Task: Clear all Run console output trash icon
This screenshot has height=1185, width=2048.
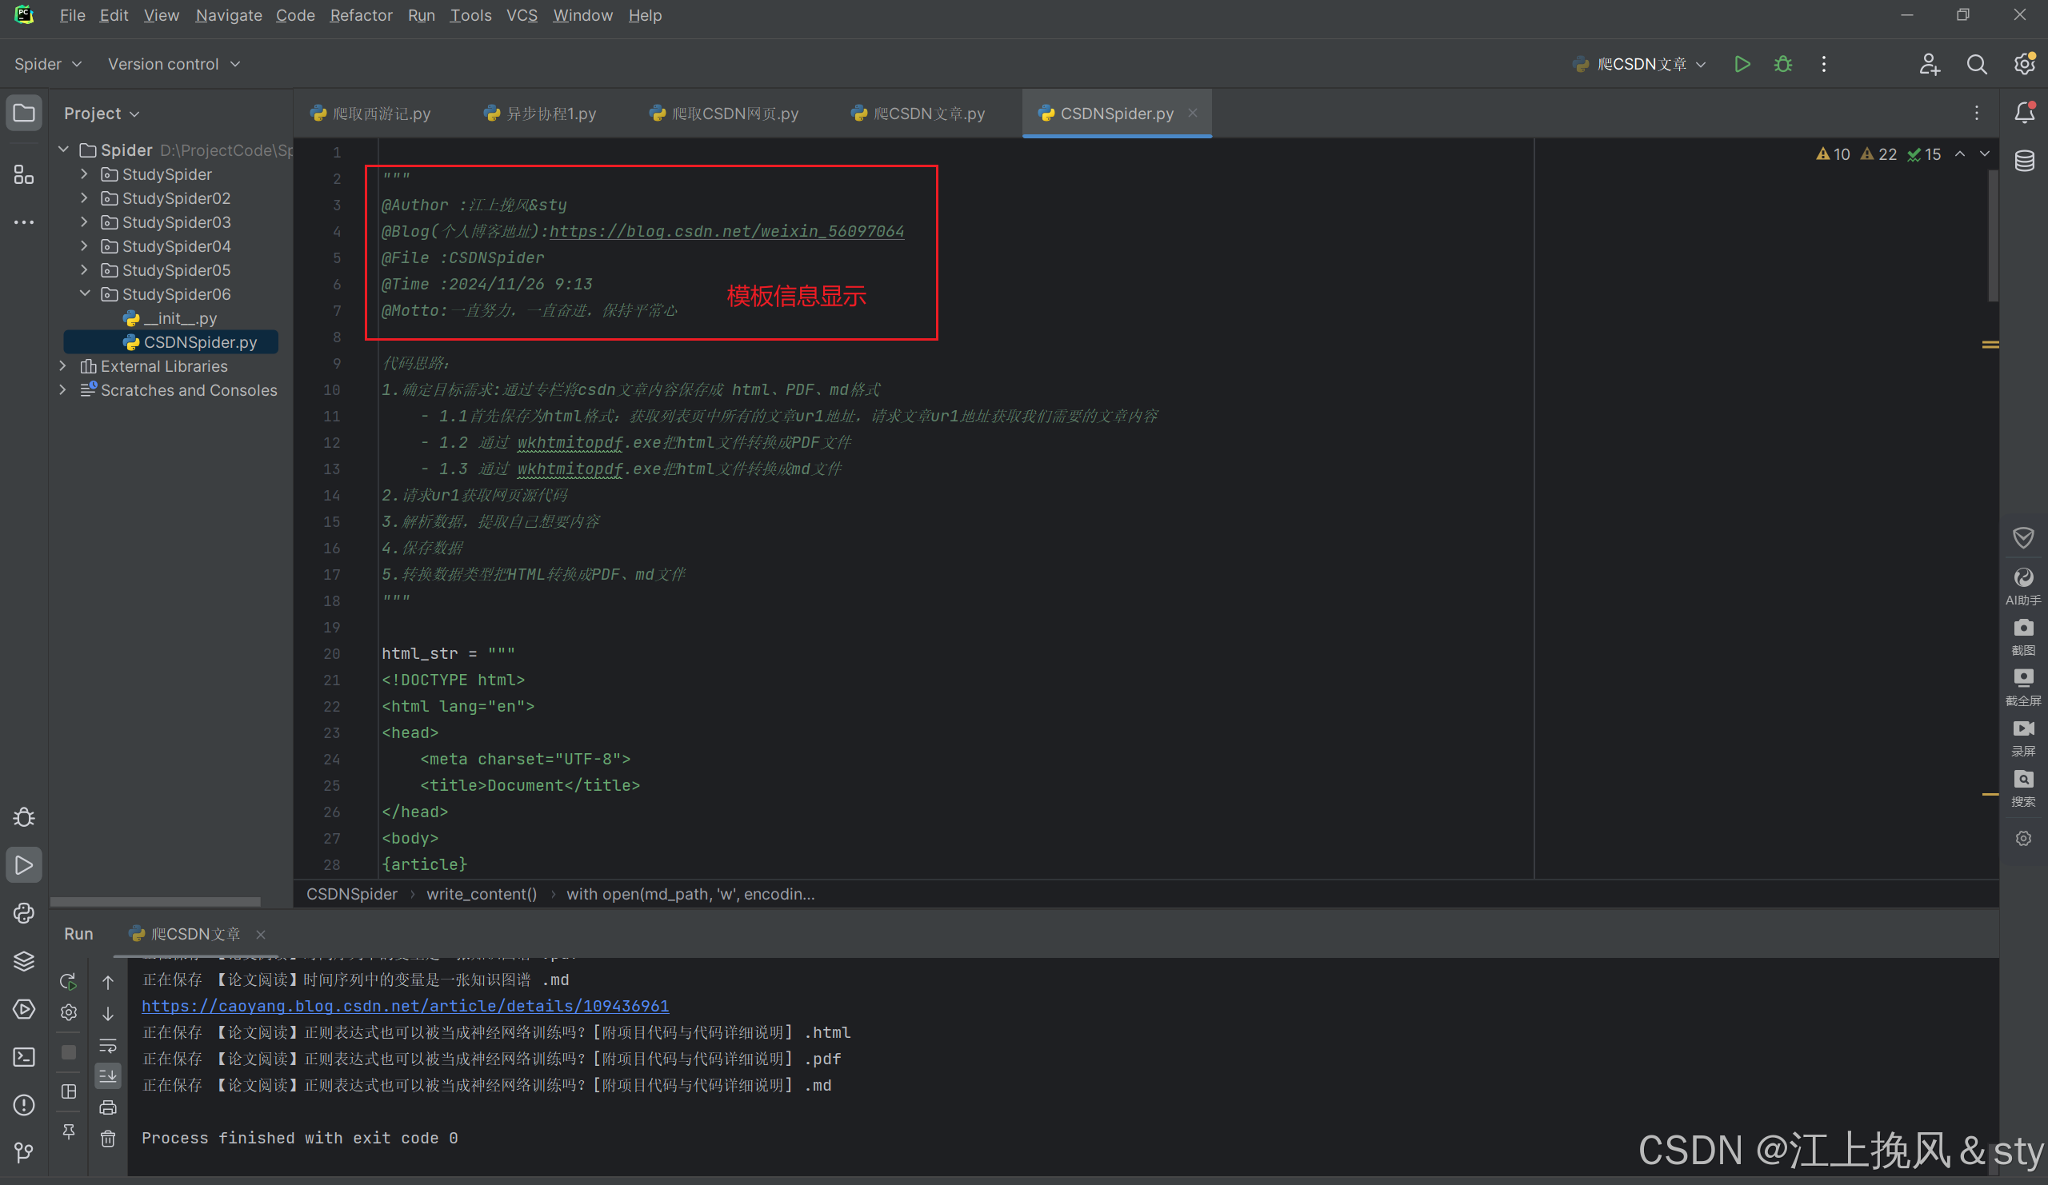Action: 107,1139
